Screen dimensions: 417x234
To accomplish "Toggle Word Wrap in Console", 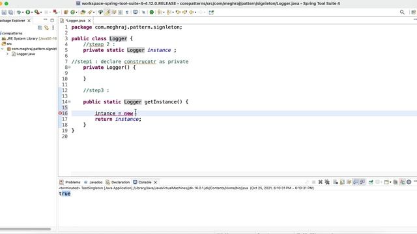I will point(349,182).
